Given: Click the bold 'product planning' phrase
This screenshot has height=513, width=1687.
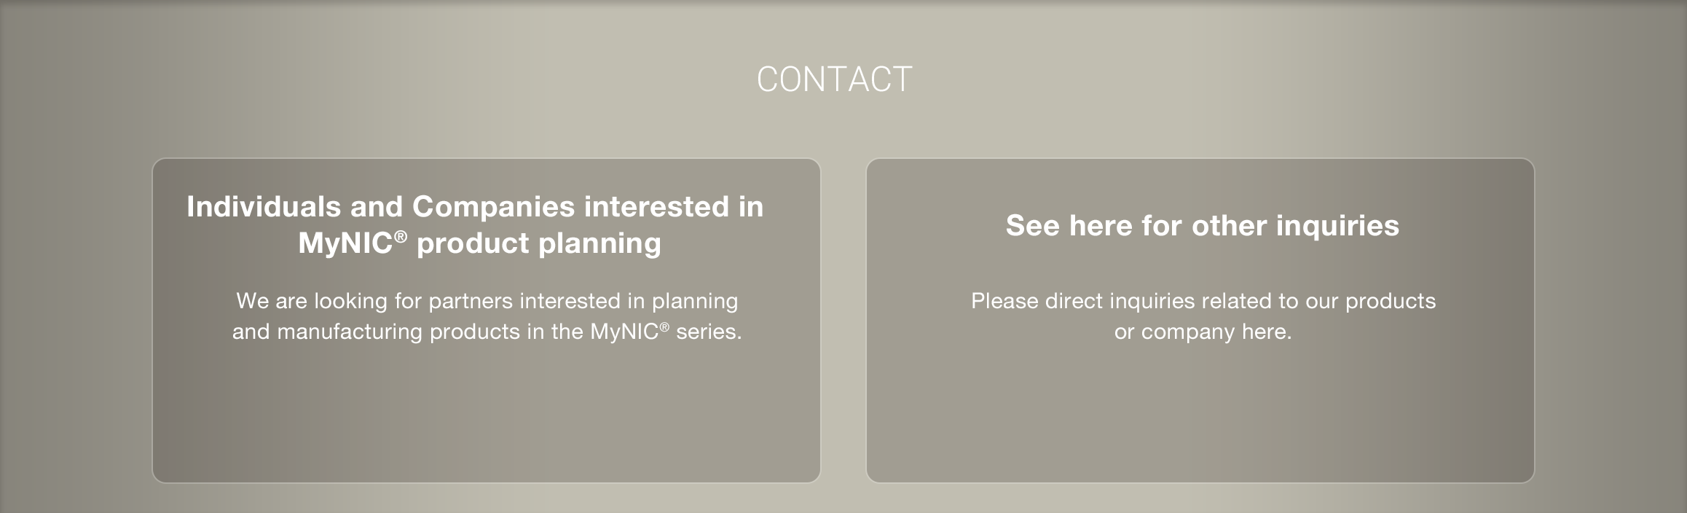Looking at the screenshot, I should click(538, 243).
